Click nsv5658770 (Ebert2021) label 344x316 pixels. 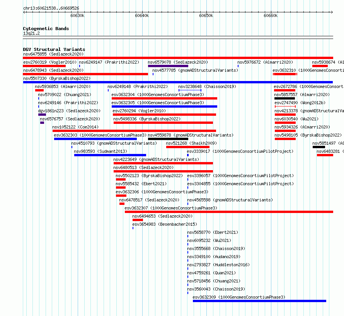coord(213,232)
